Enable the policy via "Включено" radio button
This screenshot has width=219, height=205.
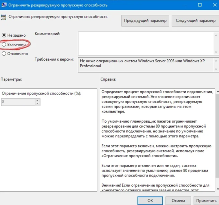(x=4, y=44)
